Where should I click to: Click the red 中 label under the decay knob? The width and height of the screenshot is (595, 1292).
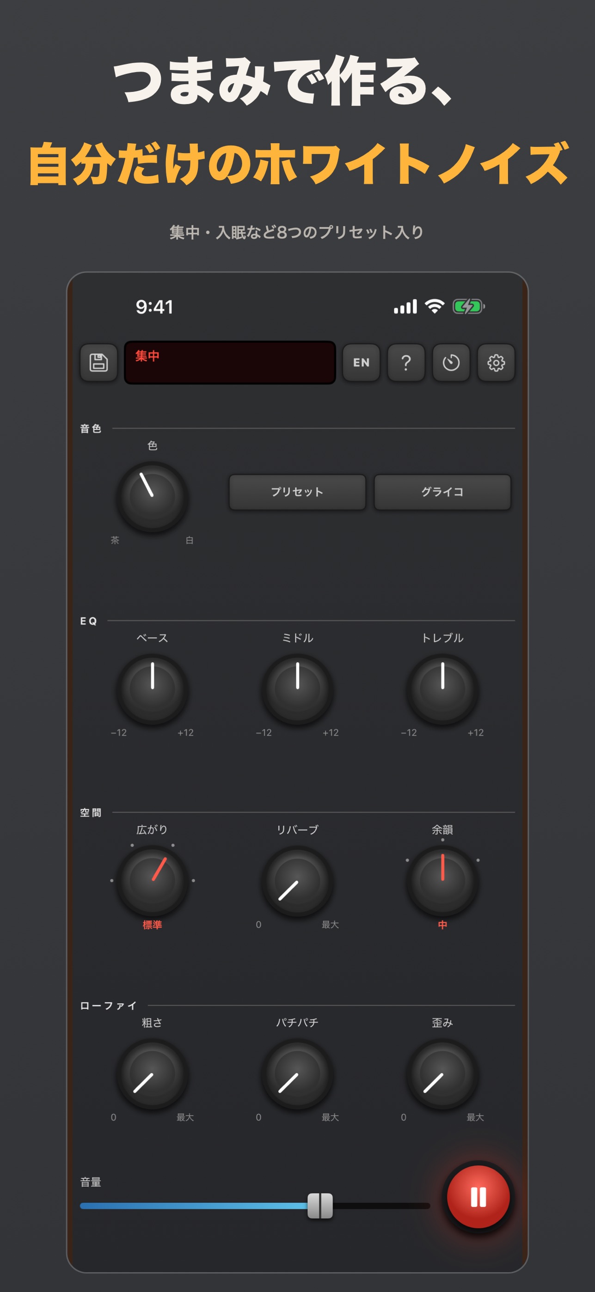(x=442, y=925)
